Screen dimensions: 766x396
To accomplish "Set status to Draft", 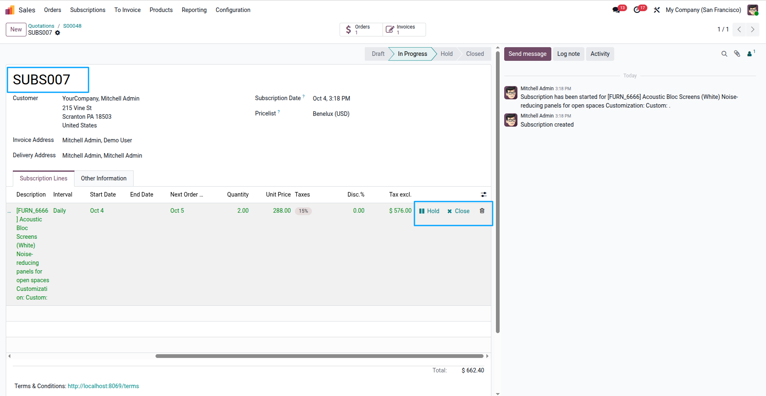I will [378, 54].
